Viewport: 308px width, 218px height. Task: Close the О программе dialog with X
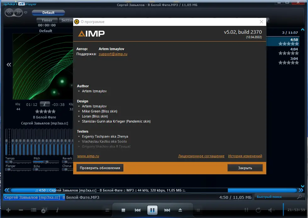261,22
